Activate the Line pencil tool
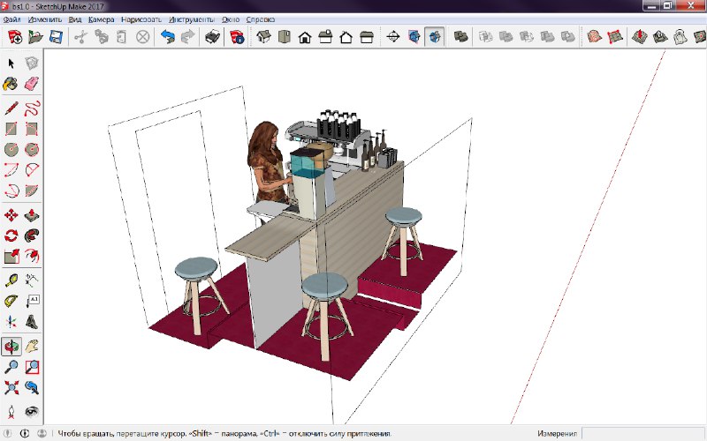Viewport: 707px width, 441px height. point(11,108)
